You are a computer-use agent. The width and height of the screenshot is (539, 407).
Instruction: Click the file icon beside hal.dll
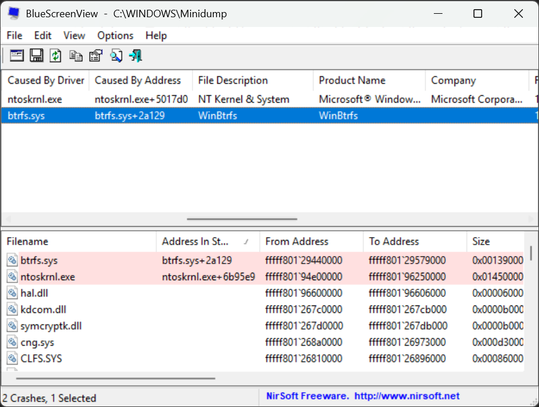click(12, 293)
